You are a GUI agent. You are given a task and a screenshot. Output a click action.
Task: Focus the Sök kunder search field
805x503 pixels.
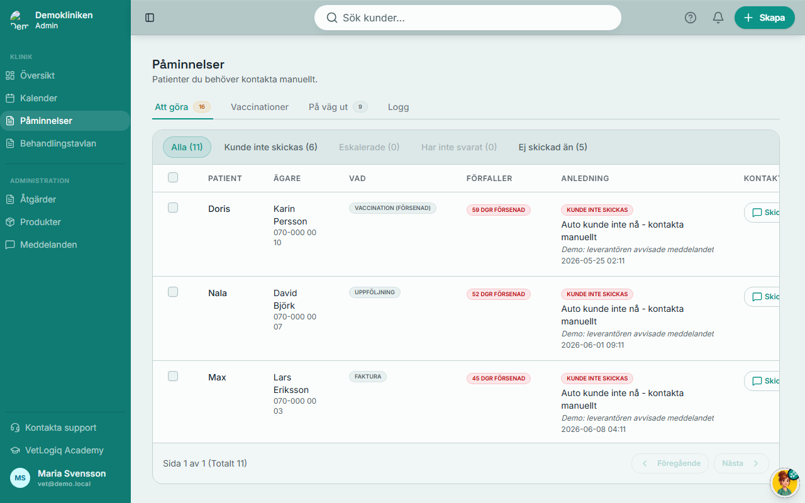468,18
